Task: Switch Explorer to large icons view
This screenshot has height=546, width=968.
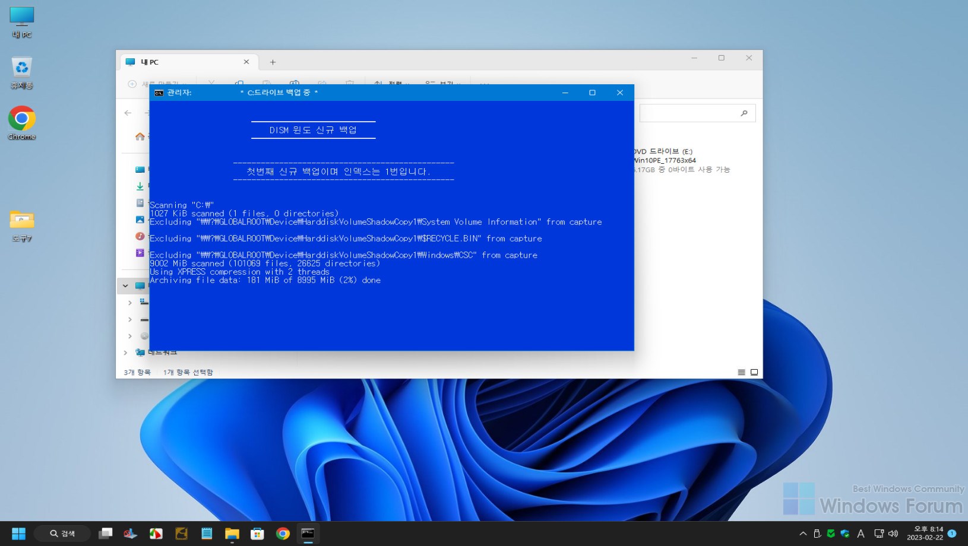Action: [x=754, y=372]
